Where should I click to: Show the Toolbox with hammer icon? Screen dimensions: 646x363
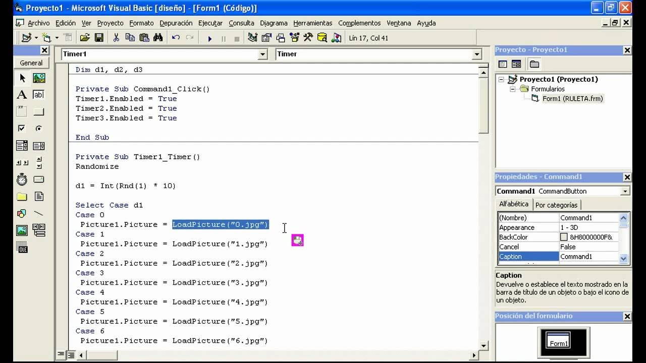pyautogui.click(x=308, y=38)
